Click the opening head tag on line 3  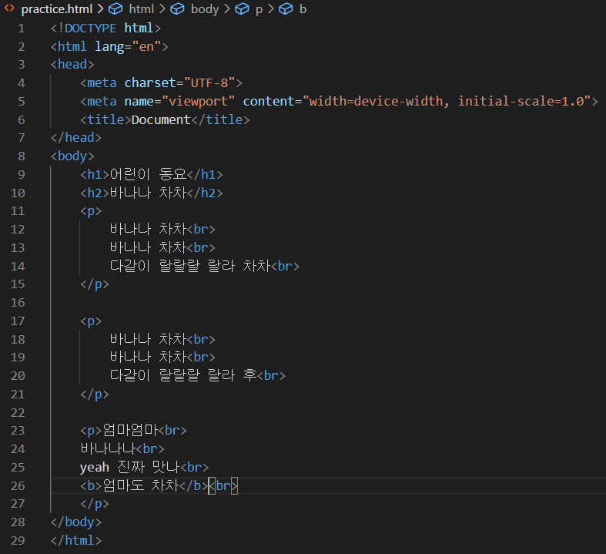(72, 64)
